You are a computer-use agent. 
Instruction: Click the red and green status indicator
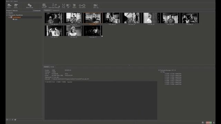click(x=209, y=123)
